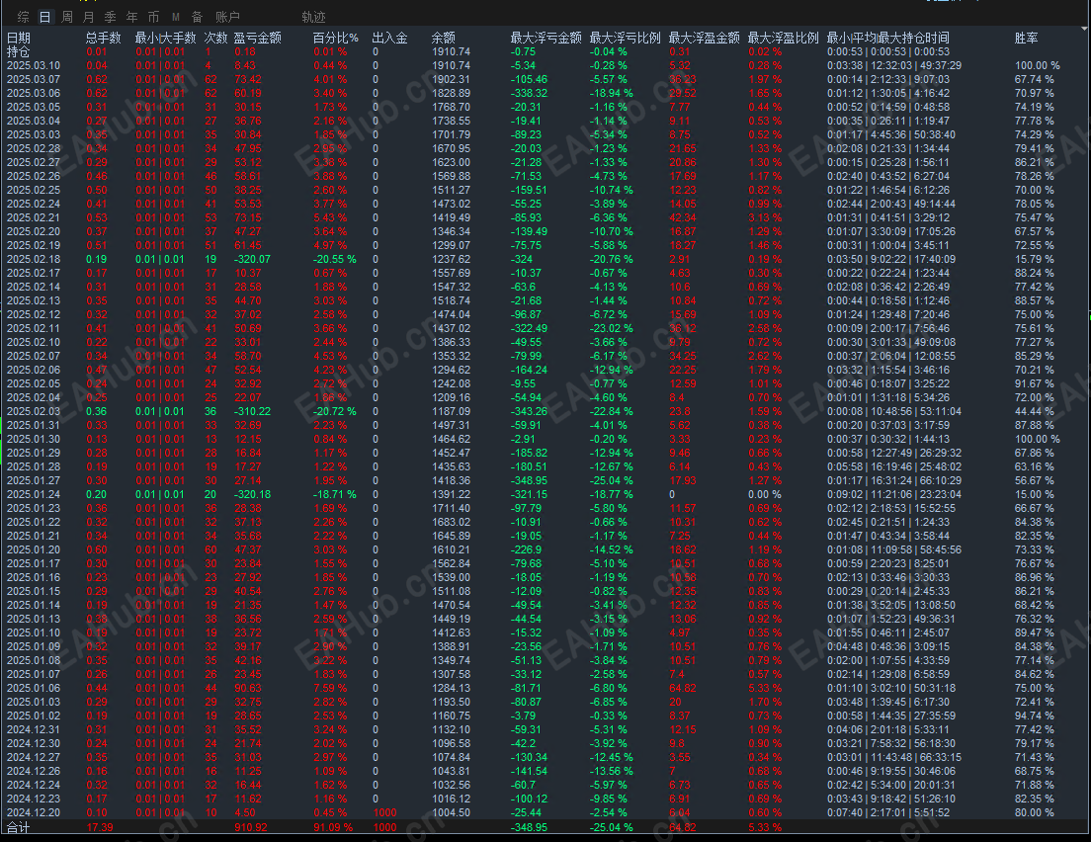Click the -320.18 loss amount cell
1091x842 pixels.
[x=252, y=494]
